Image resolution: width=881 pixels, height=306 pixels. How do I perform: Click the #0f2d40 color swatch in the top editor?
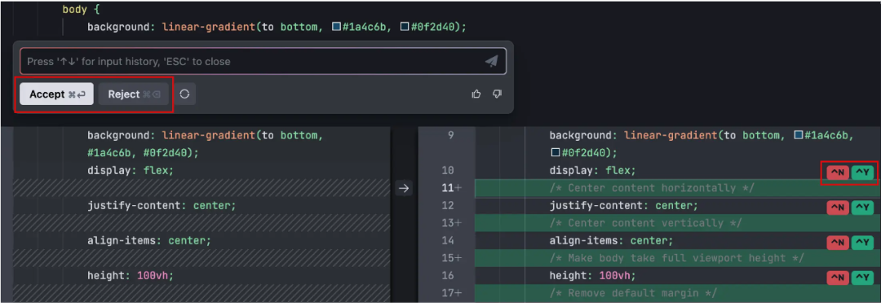404,27
